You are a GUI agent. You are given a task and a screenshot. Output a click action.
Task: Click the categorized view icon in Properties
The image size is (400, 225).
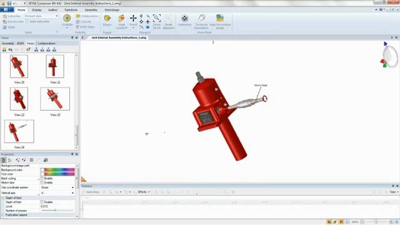click(4, 160)
